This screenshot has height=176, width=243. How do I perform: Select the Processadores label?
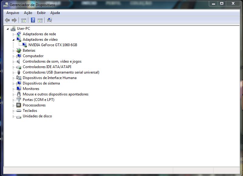[x=34, y=105]
